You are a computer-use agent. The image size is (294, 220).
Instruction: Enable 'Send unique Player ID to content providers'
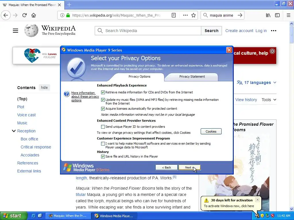[x=103, y=127]
